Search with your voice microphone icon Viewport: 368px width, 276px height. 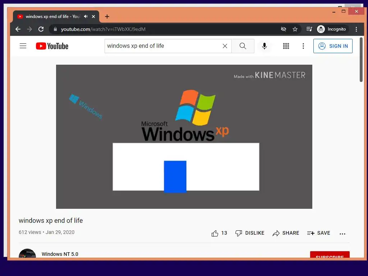click(264, 46)
